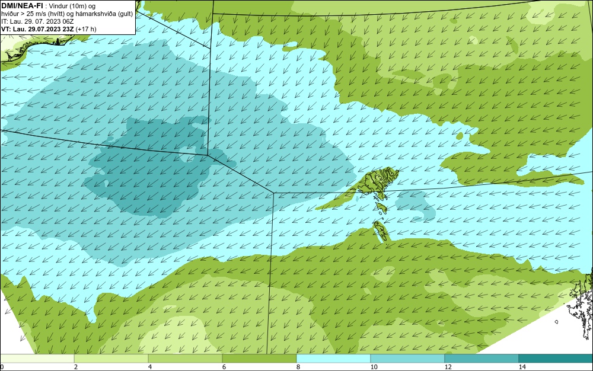This screenshot has height=371, width=593.
Task: Click the legend label '0'
Action: 2,367
